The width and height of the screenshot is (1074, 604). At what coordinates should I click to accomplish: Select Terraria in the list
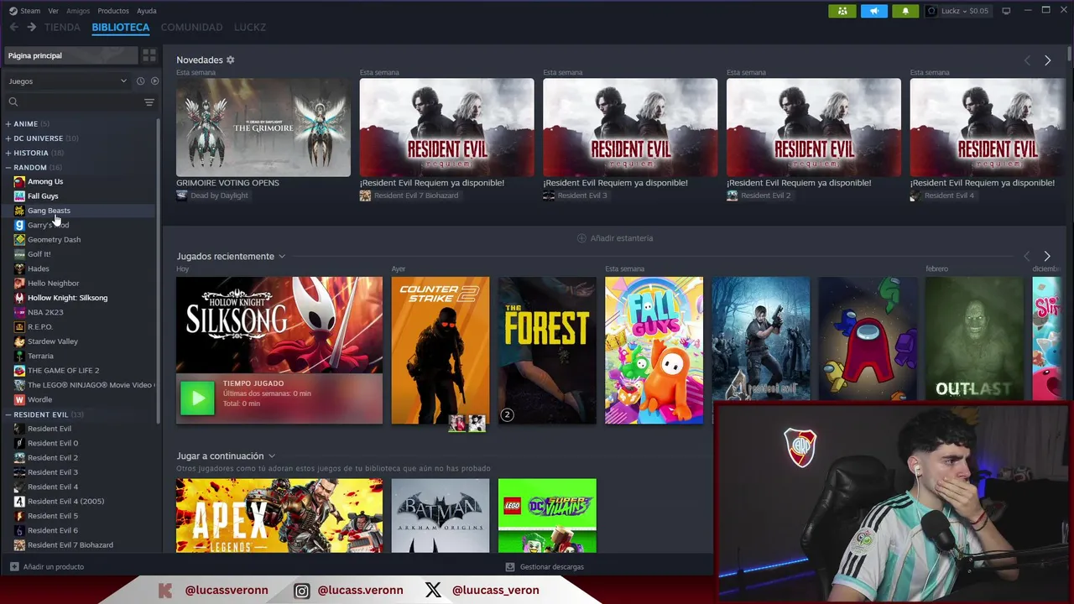click(40, 356)
